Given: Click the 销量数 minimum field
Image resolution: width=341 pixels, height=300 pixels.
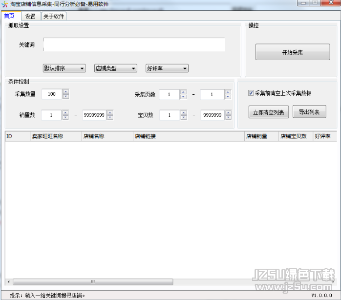Looking at the screenshot, I should pyautogui.click(x=51, y=115).
